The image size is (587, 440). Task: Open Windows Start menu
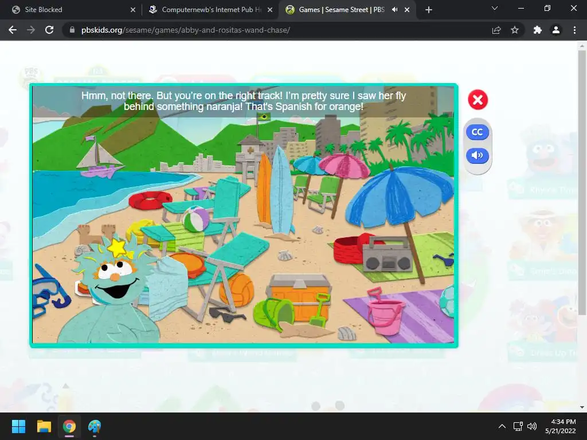click(x=18, y=426)
